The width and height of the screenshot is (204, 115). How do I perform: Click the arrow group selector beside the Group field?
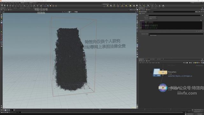[202, 15]
